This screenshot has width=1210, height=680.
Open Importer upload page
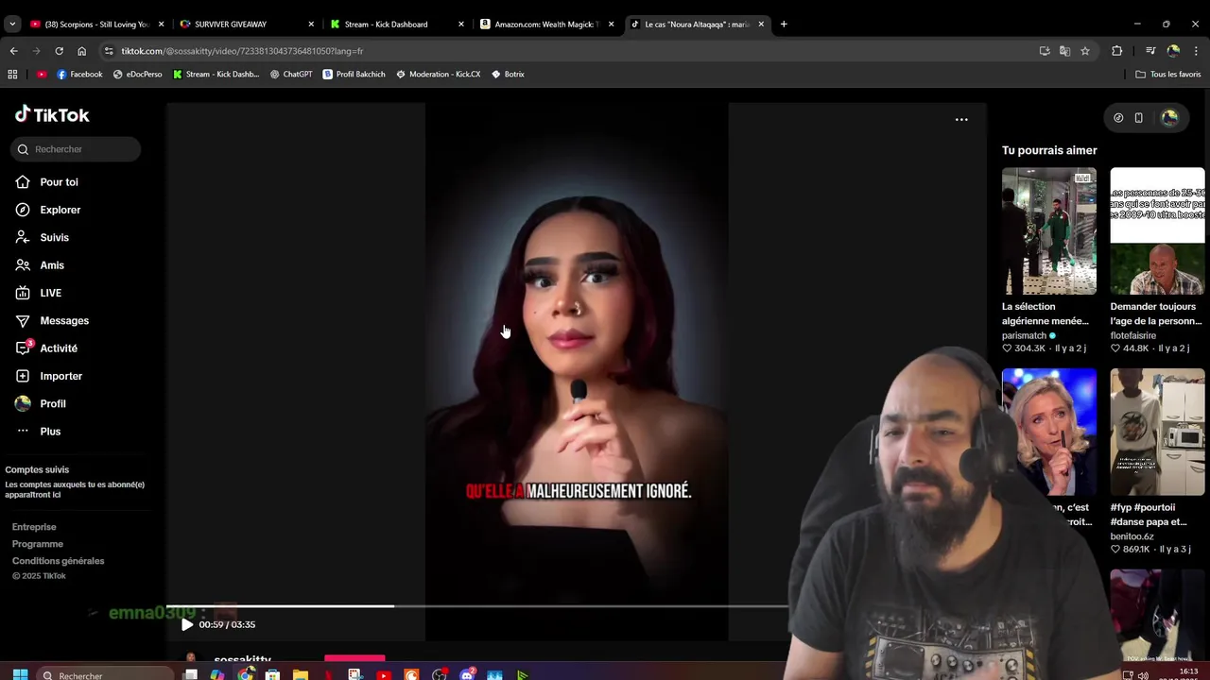click(49, 376)
